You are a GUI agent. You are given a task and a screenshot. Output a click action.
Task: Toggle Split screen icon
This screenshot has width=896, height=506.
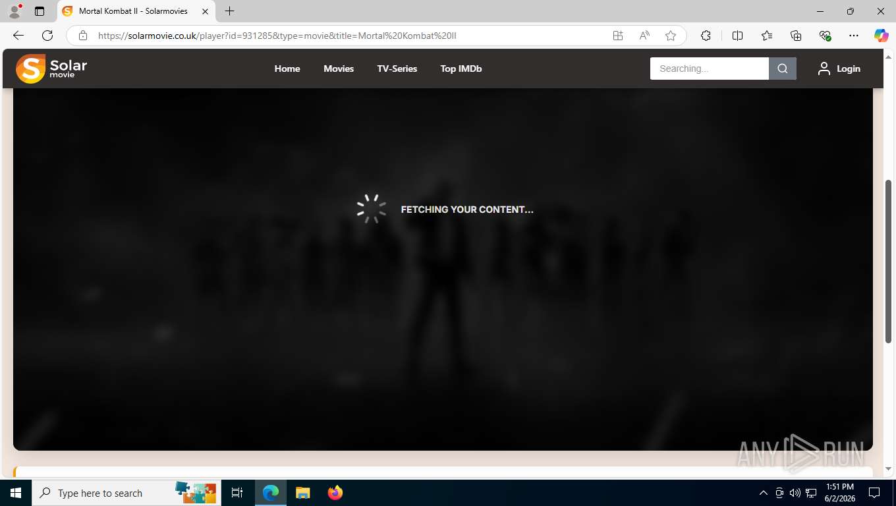pyautogui.click(x=738, y=36)
